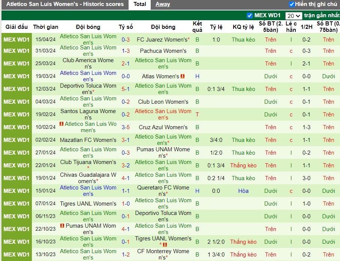Click Thắng kèo in Club Tijuana row

point(243,166)
